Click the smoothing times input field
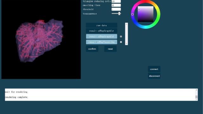This screenshot has height=114, width=203. (116, 5)
